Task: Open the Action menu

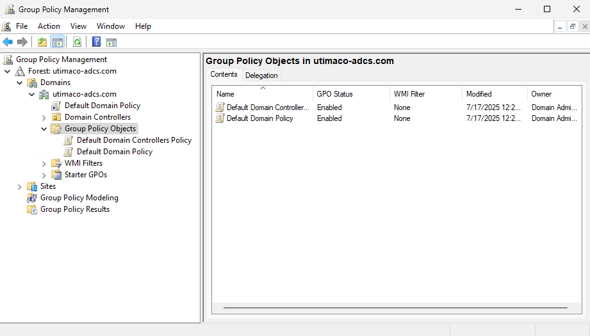Action: click(49, 26)
